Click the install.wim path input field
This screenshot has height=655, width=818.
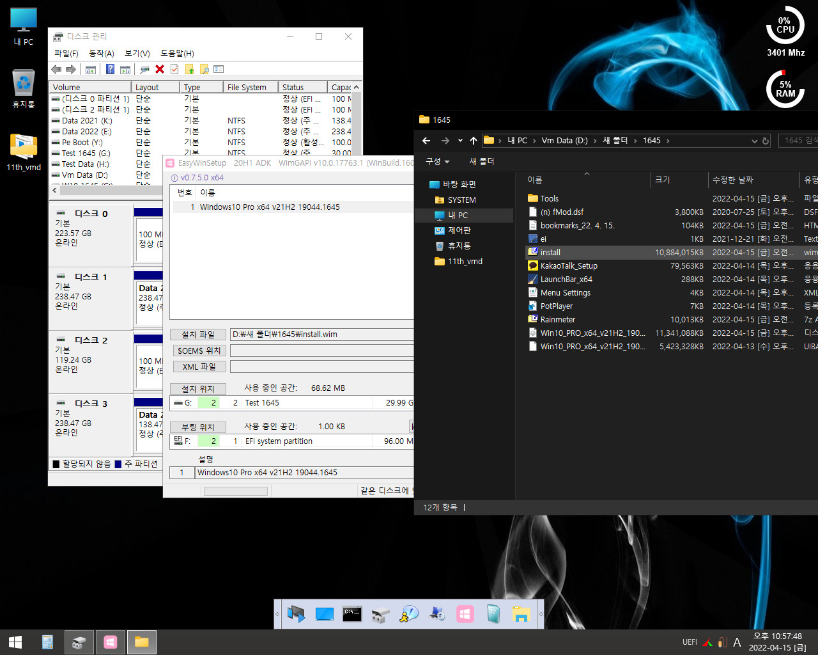[x=321, y=335]
